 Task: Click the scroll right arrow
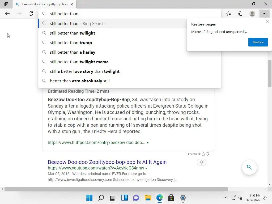(265, 189)
